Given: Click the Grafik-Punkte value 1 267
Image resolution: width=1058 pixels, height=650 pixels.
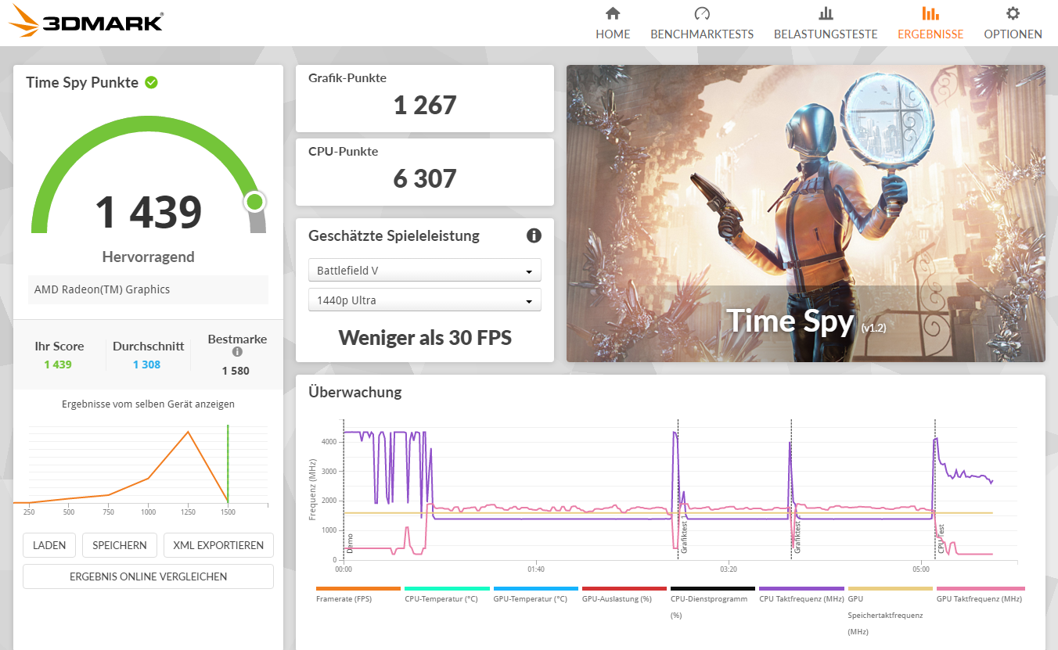Looking at the screenshot, I should click(425, 105).
